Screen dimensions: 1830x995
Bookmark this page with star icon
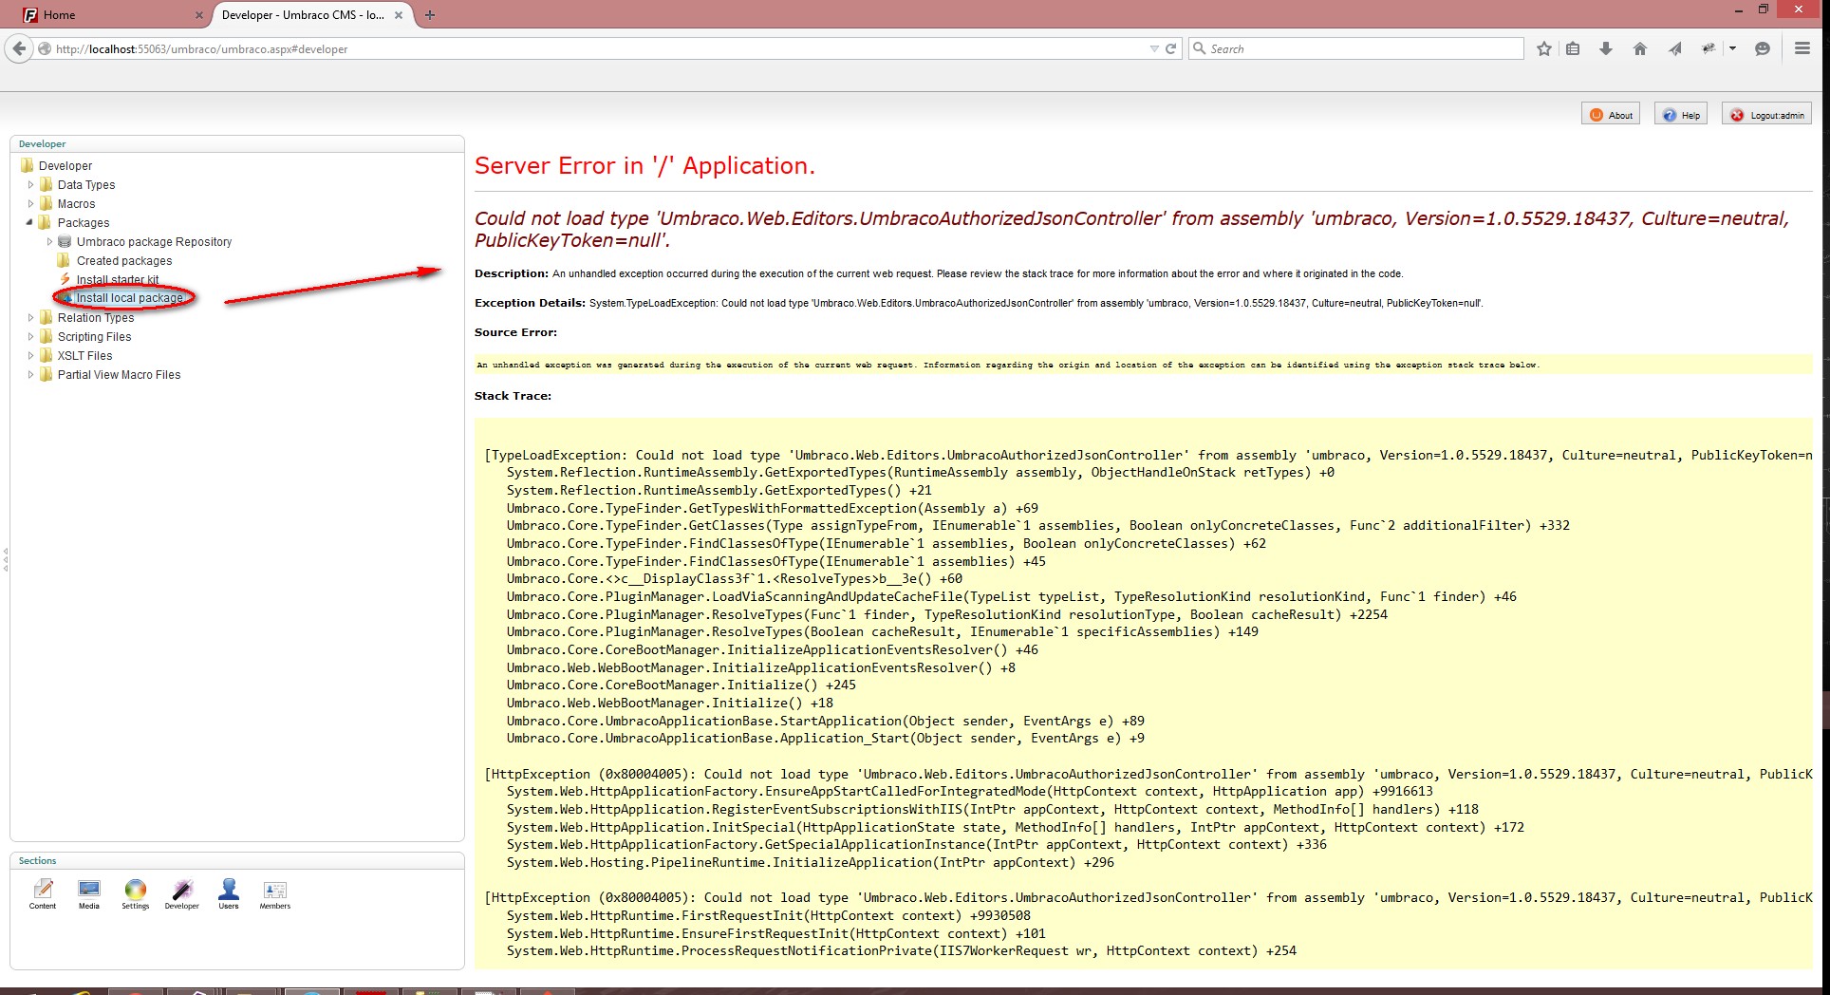coord(1544,48)
